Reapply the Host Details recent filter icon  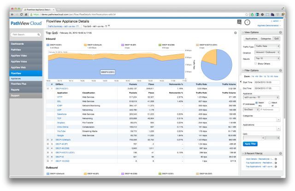(276, 159)
